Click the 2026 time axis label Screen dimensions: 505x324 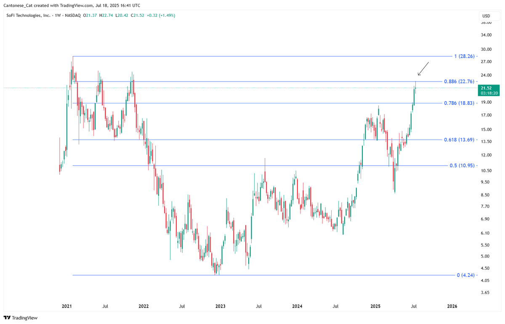[452, 307]
